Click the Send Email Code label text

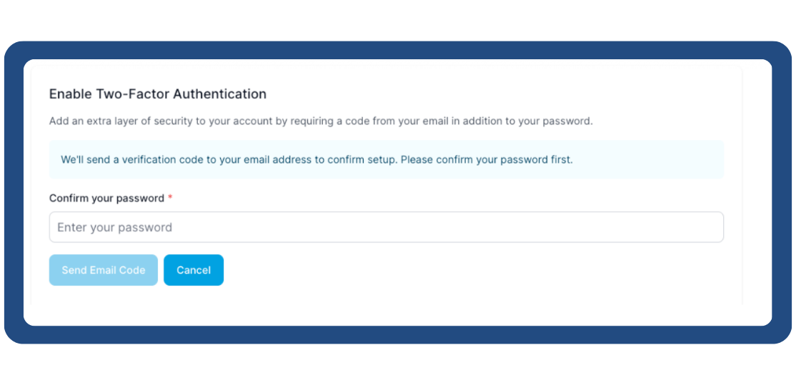click(104, 270)
